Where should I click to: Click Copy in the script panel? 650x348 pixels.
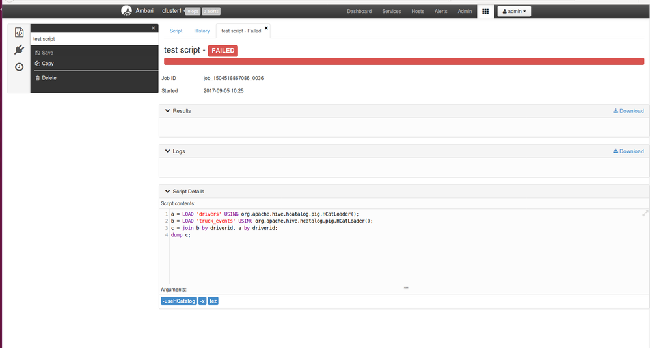point(47,64)
